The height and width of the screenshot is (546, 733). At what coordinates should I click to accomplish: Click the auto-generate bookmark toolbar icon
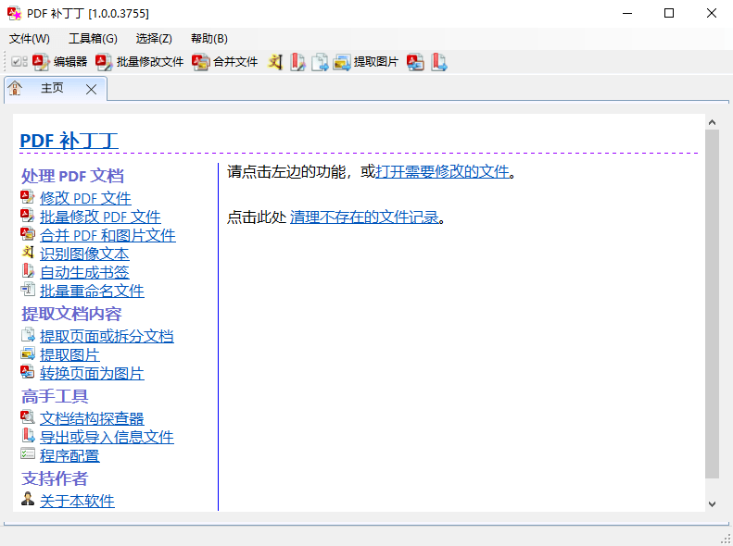tap(297, 62)
